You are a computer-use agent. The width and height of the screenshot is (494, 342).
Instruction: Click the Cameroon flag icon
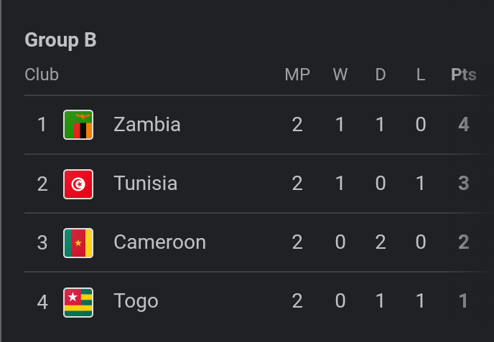point(78,242)
